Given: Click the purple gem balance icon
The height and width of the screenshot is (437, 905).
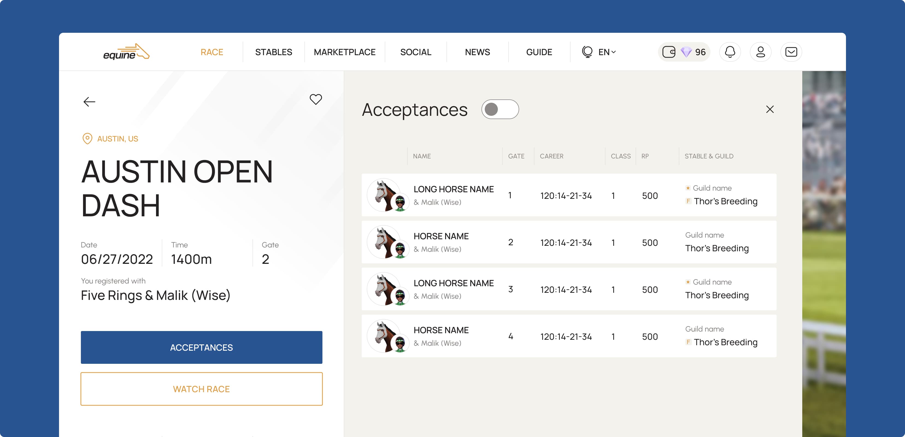Looking at the screenshot, I should [686, 52].
